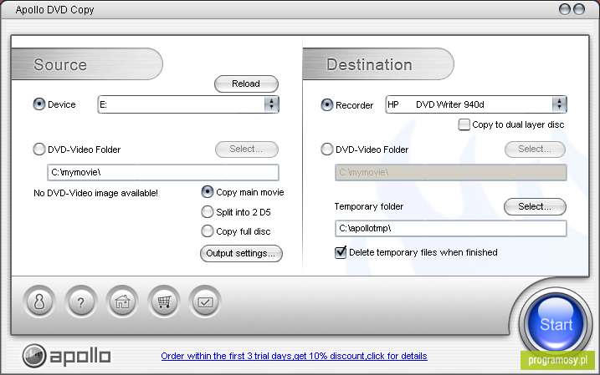Click the C:\apollotmp\ temporary folder field
Viewport: 600px width, 375px height.
[x=450, y=228]
